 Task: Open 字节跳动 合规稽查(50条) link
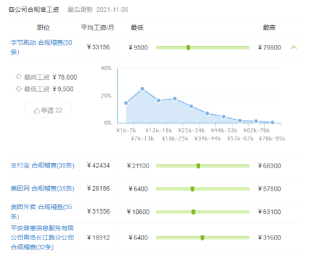pyautogui.click(x=42, y=48)
